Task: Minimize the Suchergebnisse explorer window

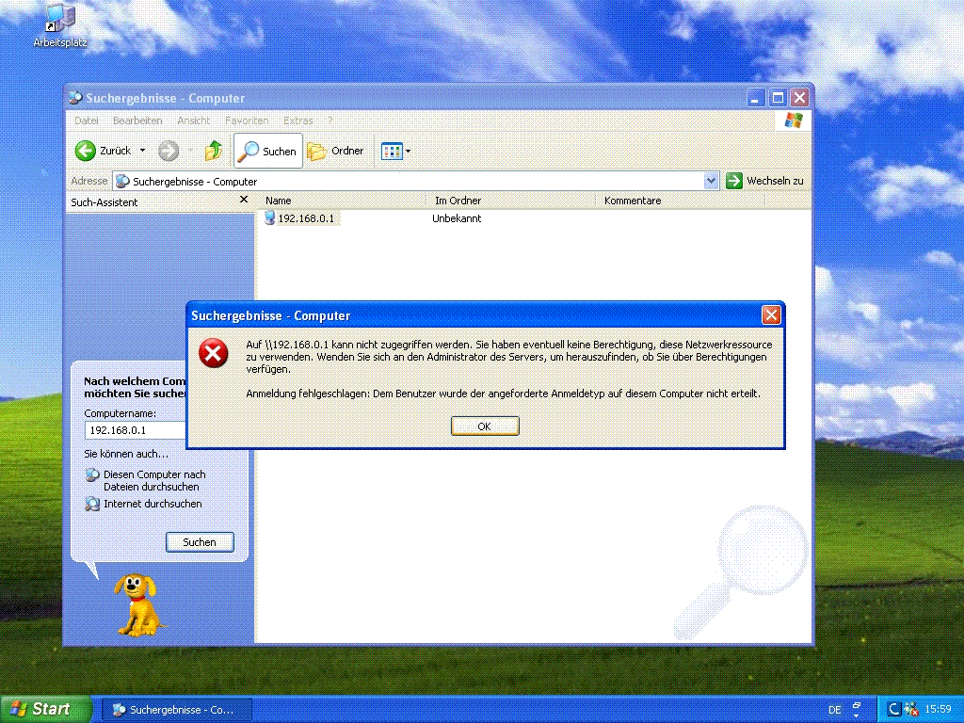Action: (x=756, y=98)
